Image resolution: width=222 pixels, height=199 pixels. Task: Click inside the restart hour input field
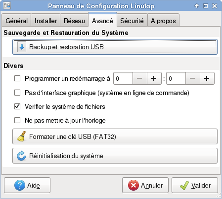click(x=123, y=78)
